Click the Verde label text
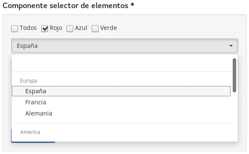The width and height of the screenshot is (249, 154). [108, 28]
